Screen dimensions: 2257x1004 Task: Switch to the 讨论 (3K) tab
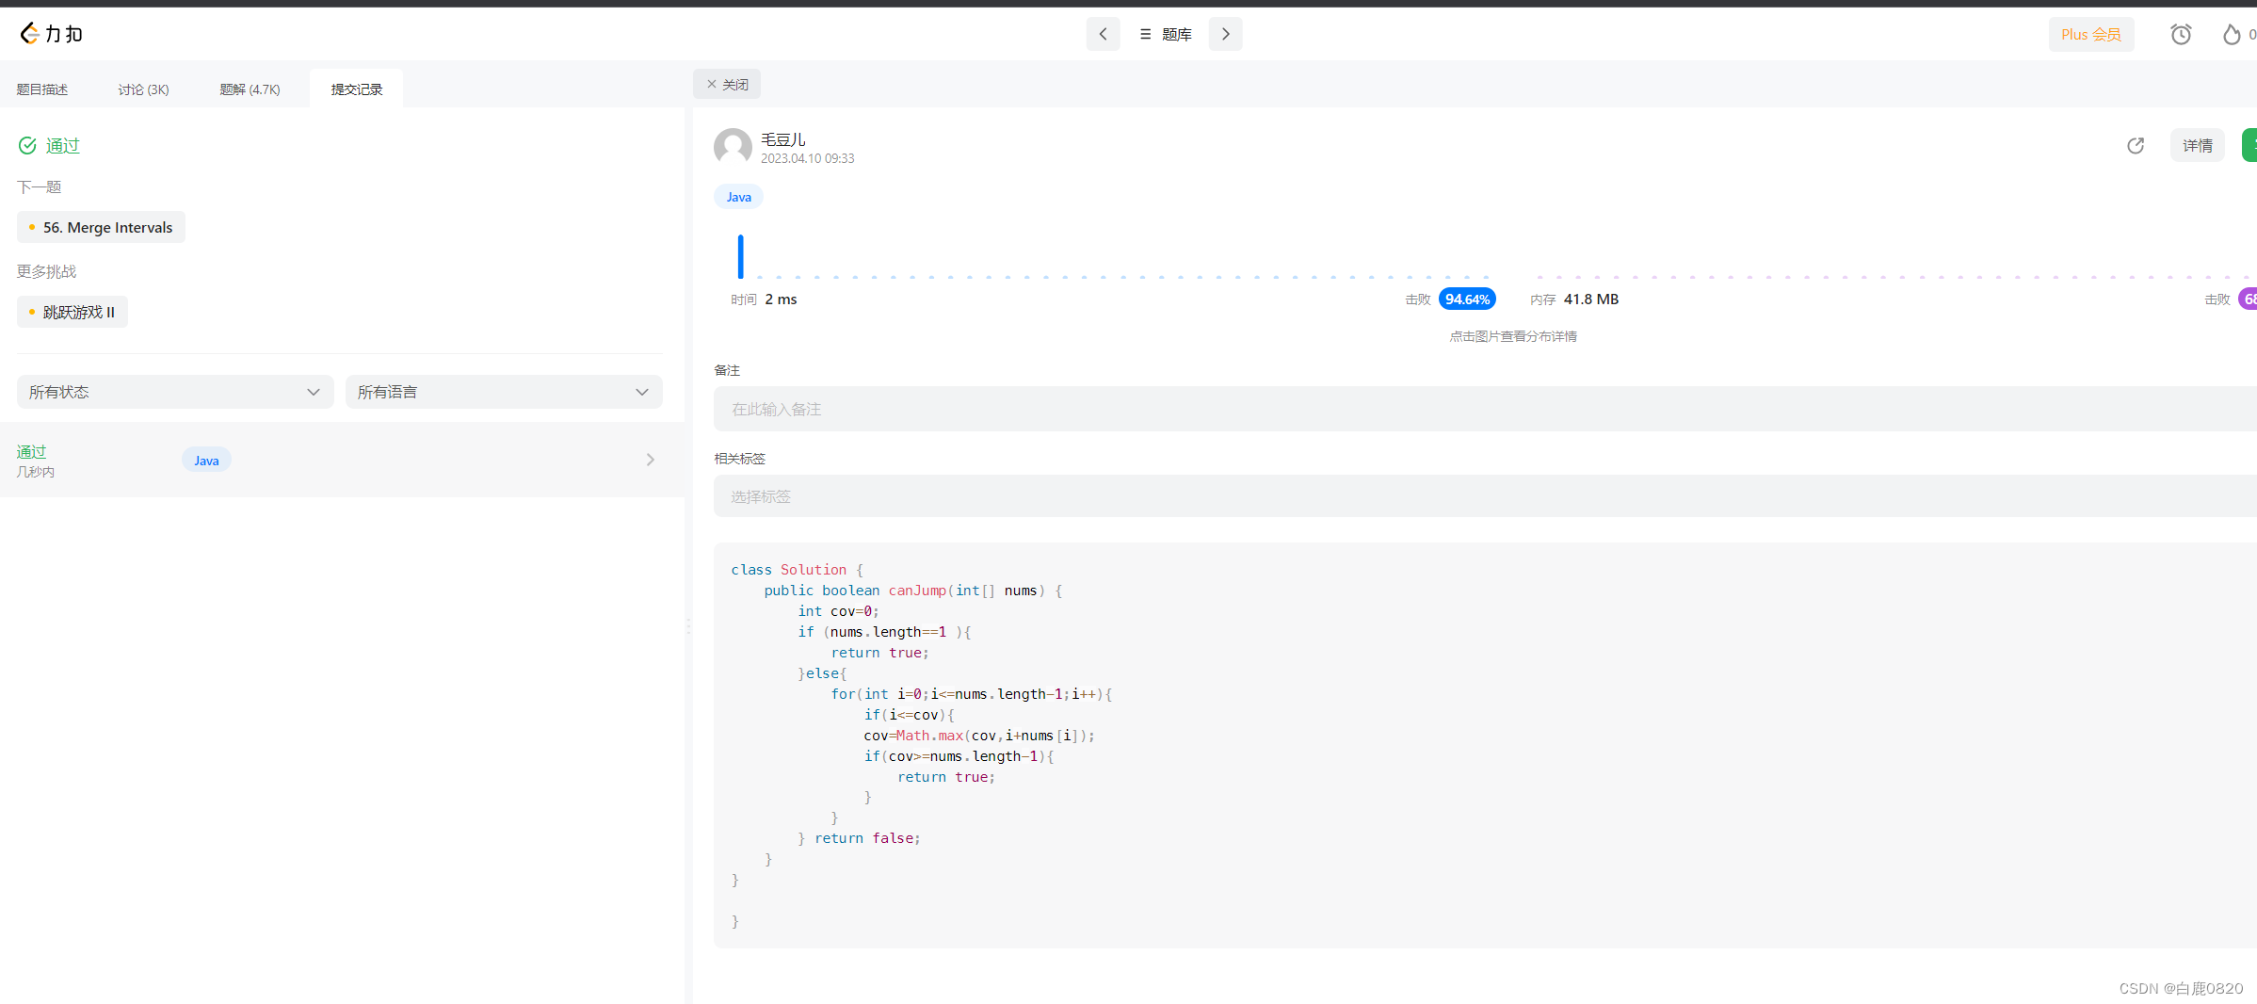tap(143, 89)
